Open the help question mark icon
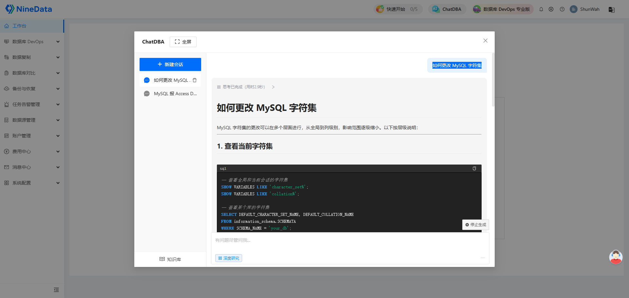The image size is (629, 298). click(562, 9)
